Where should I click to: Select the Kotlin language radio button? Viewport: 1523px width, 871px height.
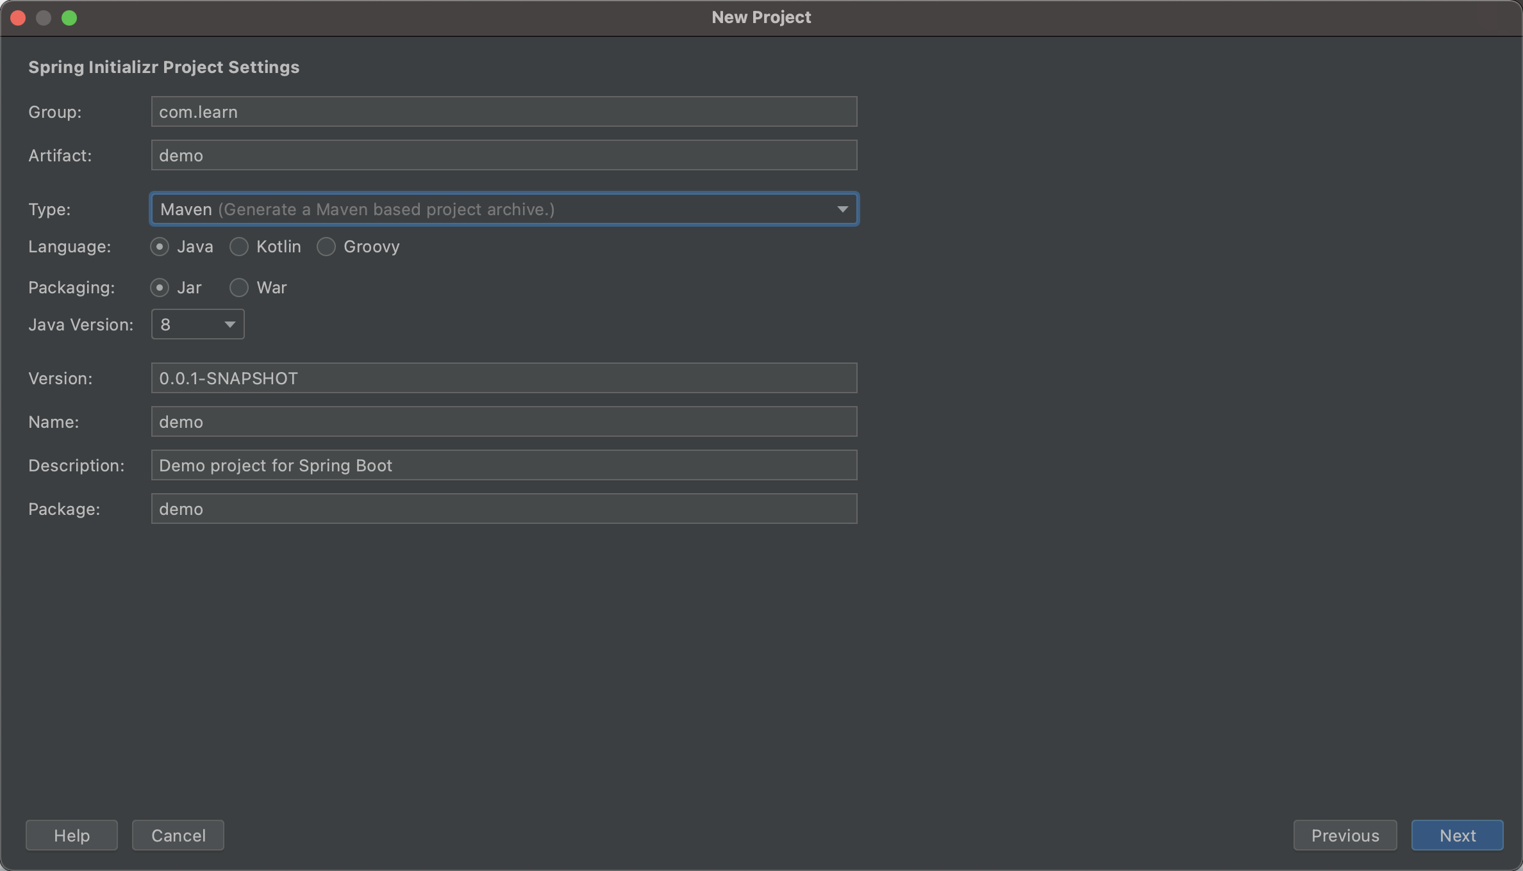click(239, 247)
